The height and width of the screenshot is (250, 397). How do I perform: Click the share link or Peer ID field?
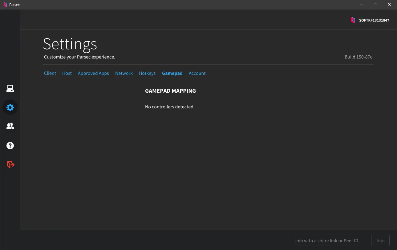[328, 240]
